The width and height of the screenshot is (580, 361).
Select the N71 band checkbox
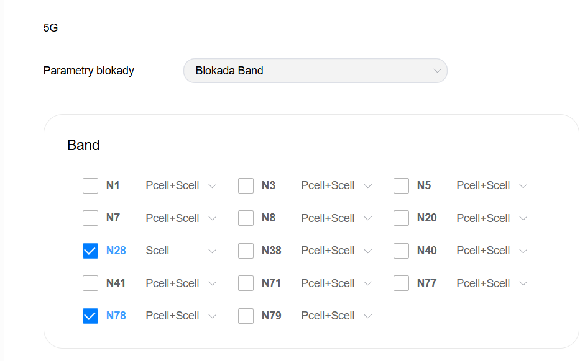tap(246, 283)
